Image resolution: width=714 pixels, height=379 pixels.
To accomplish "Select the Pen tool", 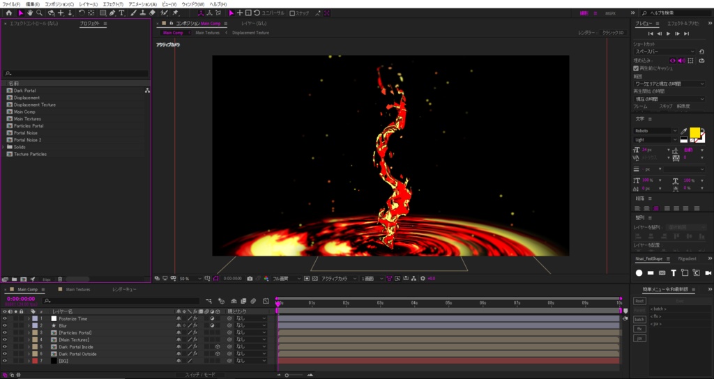I will point(112,13).
